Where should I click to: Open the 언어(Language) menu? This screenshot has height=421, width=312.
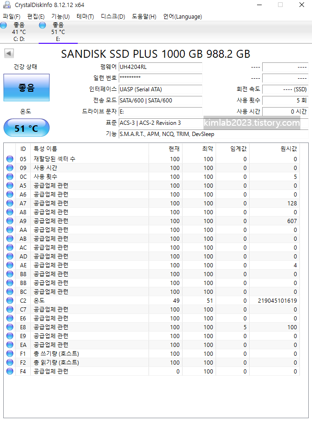[x=183, y=17]
